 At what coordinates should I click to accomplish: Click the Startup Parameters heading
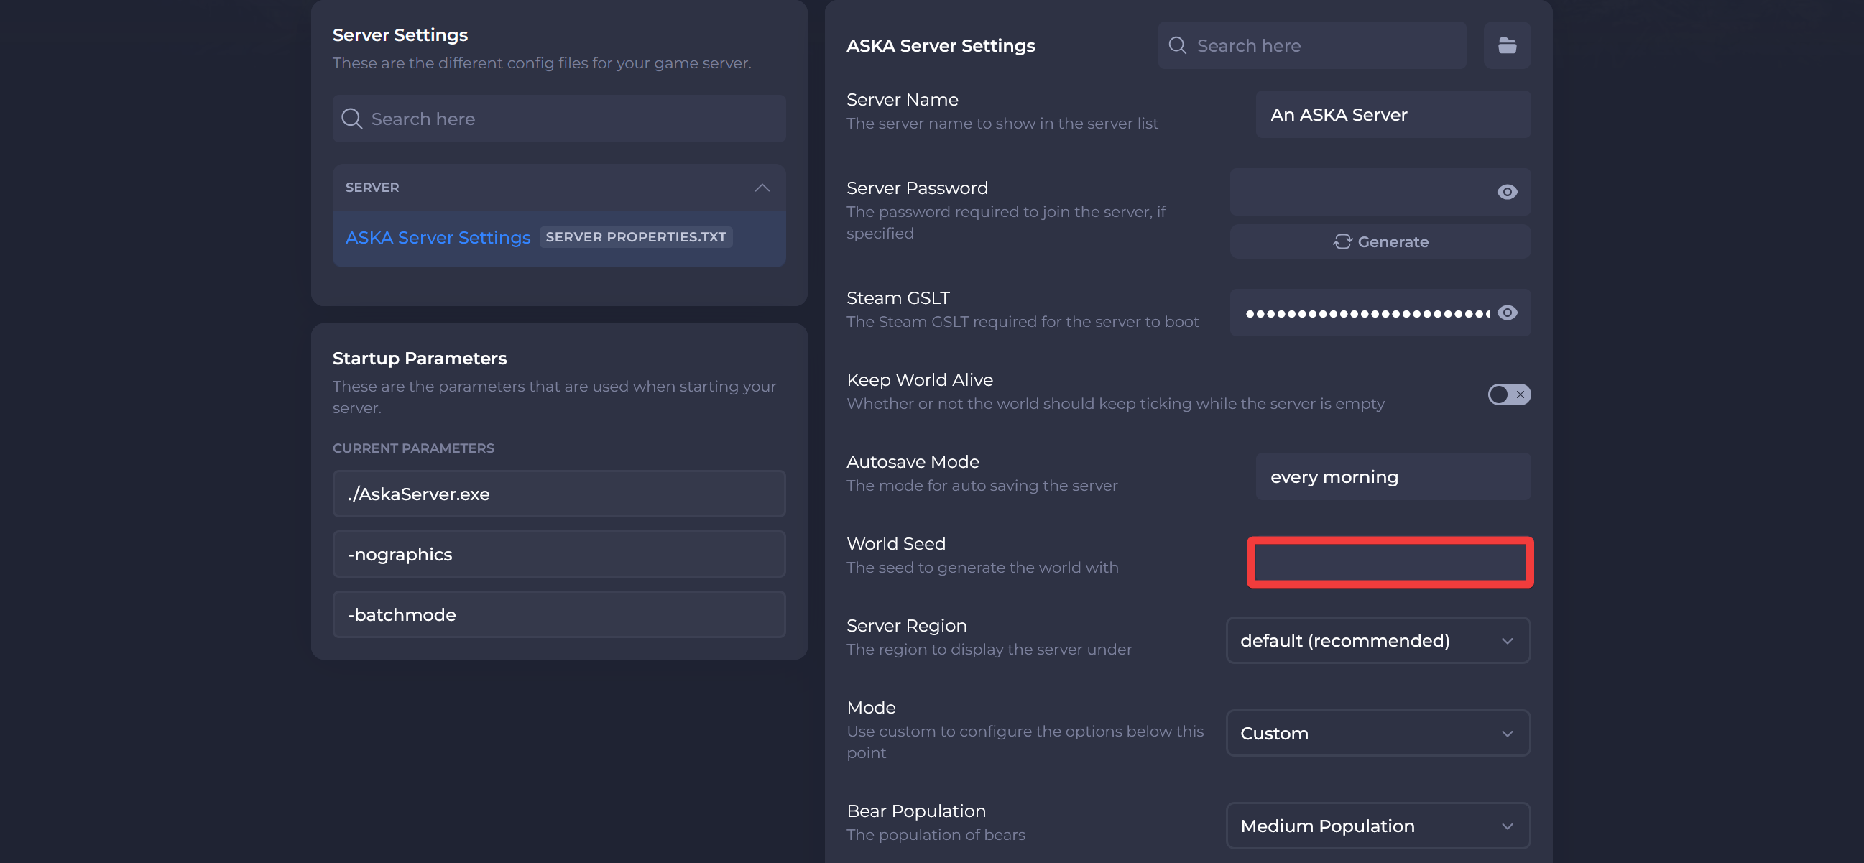point(420,358)
